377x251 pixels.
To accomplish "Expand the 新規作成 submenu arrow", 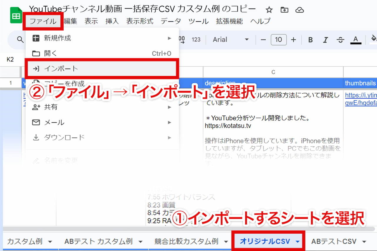I will click(169, 38).
